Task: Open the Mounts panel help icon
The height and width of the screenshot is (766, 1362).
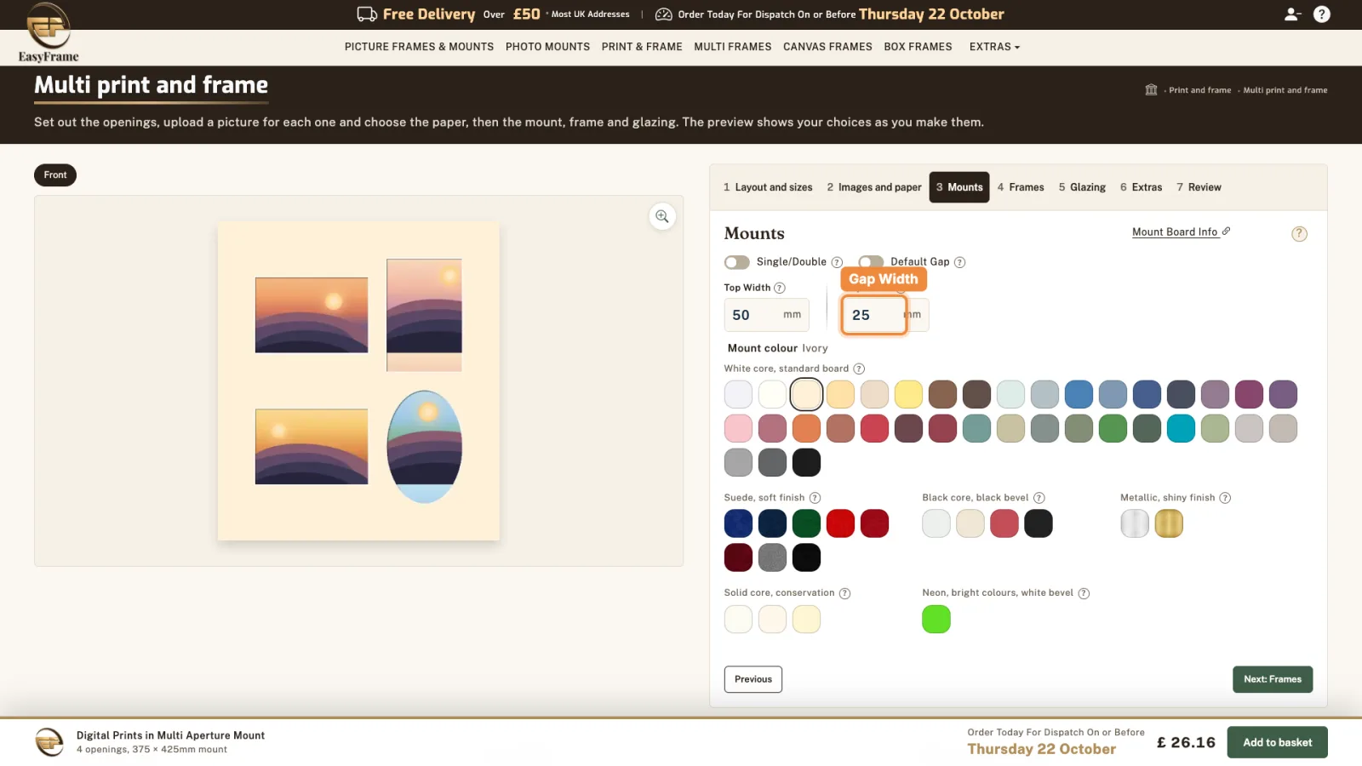Action: click(x=1299, y=234)
